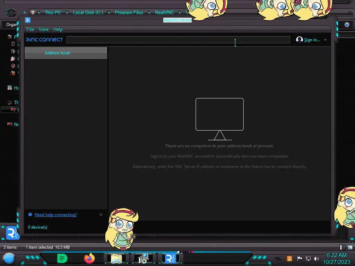The image size is (355, 266).
Task: Click the user avatar icon beside Sign in
Action: (299, 39)
